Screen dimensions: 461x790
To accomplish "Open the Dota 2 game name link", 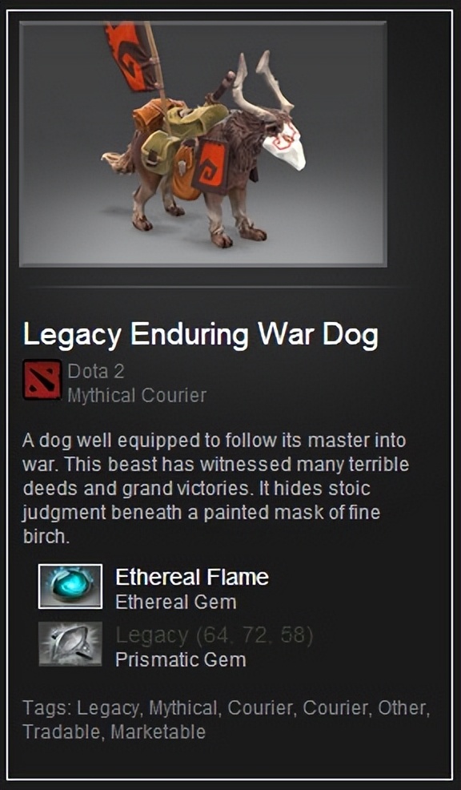I will click(x=95, y=371).
